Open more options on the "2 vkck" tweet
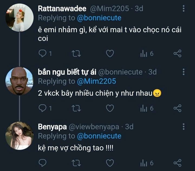Screen dimensions: 195x171 [184, 72]
